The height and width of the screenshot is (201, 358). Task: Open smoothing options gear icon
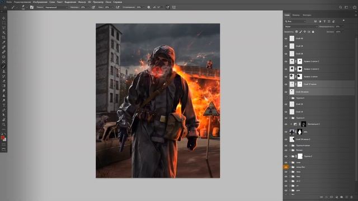(149, 7)
